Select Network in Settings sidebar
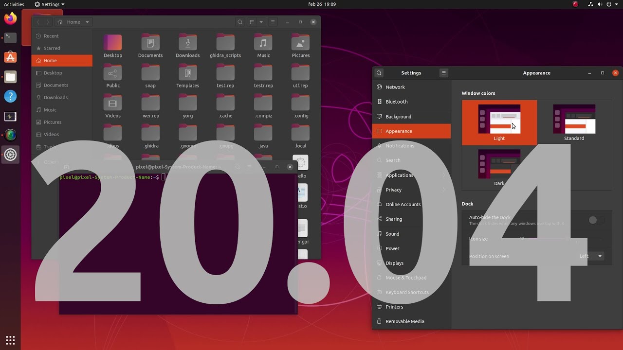This screenshot has width=623, height=350. (411, 87)
